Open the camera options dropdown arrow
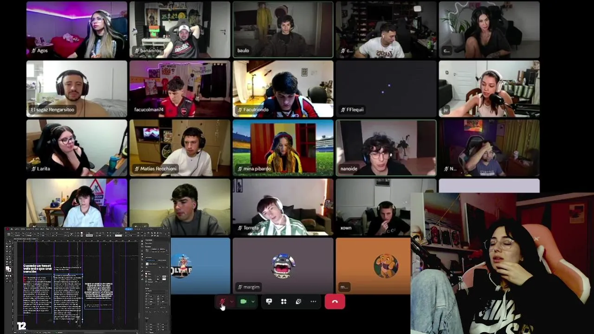 pyautogui.click(x=253, y=302)
